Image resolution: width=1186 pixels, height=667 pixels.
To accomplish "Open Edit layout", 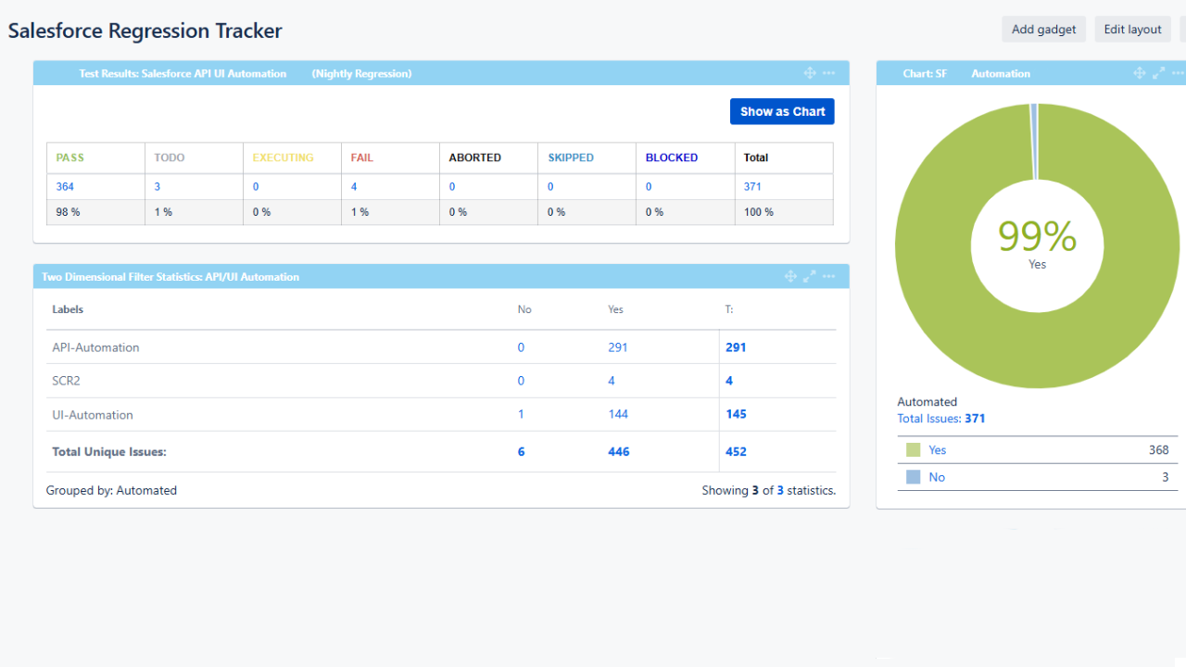I will coord(1132,29).
